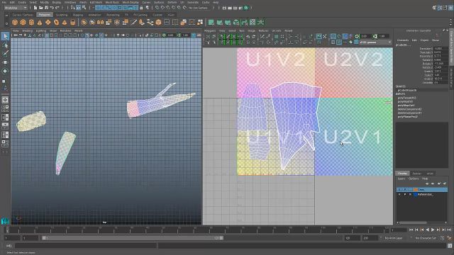
Task: Expand the polyTweakUV1 input node
Action: tap(406, 98)
